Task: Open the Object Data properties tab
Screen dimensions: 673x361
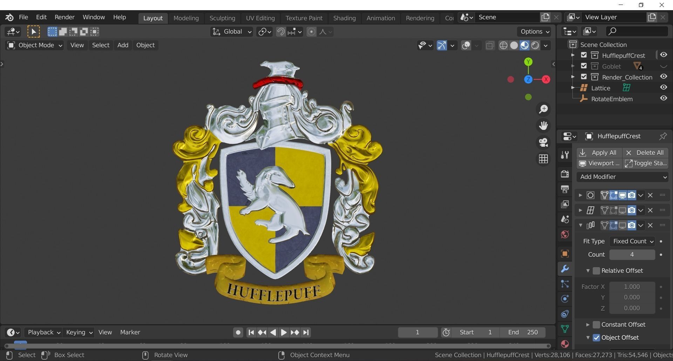Action: tap(565, 329)
